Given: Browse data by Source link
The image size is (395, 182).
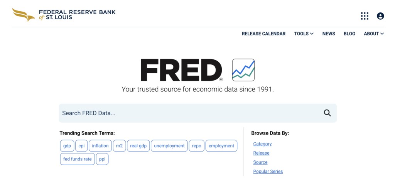Looking at the screenshot, I should pyautogui.click(x=260, y=162).
